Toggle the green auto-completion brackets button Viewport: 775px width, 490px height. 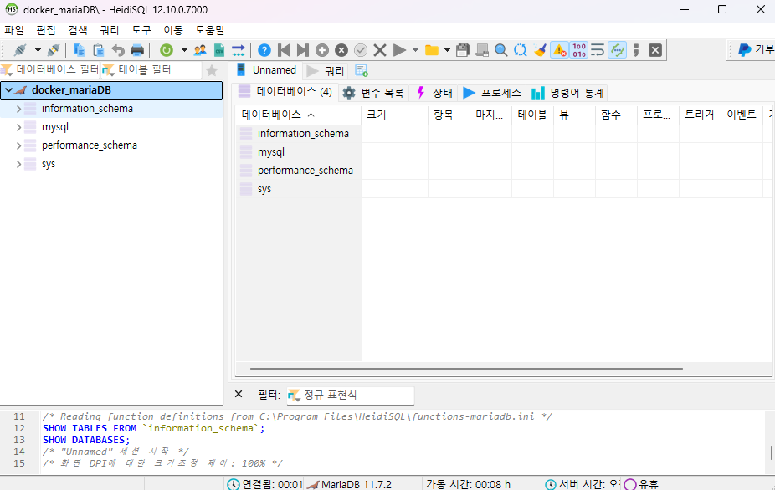(617, 50)
